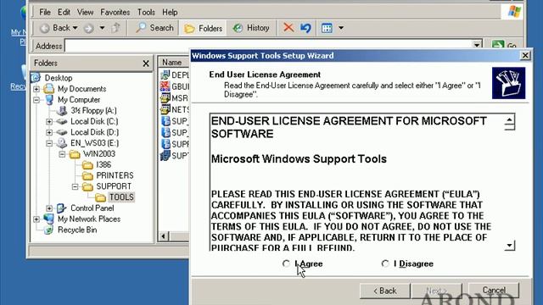Click the My Documents folder icon
The height and width of the screenshot is (305, 543).
click(x=49, y=89)
